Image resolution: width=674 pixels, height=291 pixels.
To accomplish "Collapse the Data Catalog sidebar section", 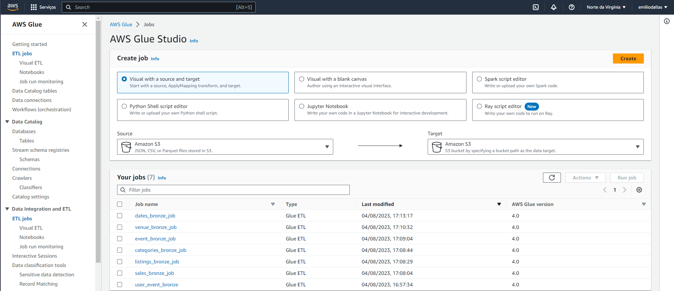I will (7, 122).
